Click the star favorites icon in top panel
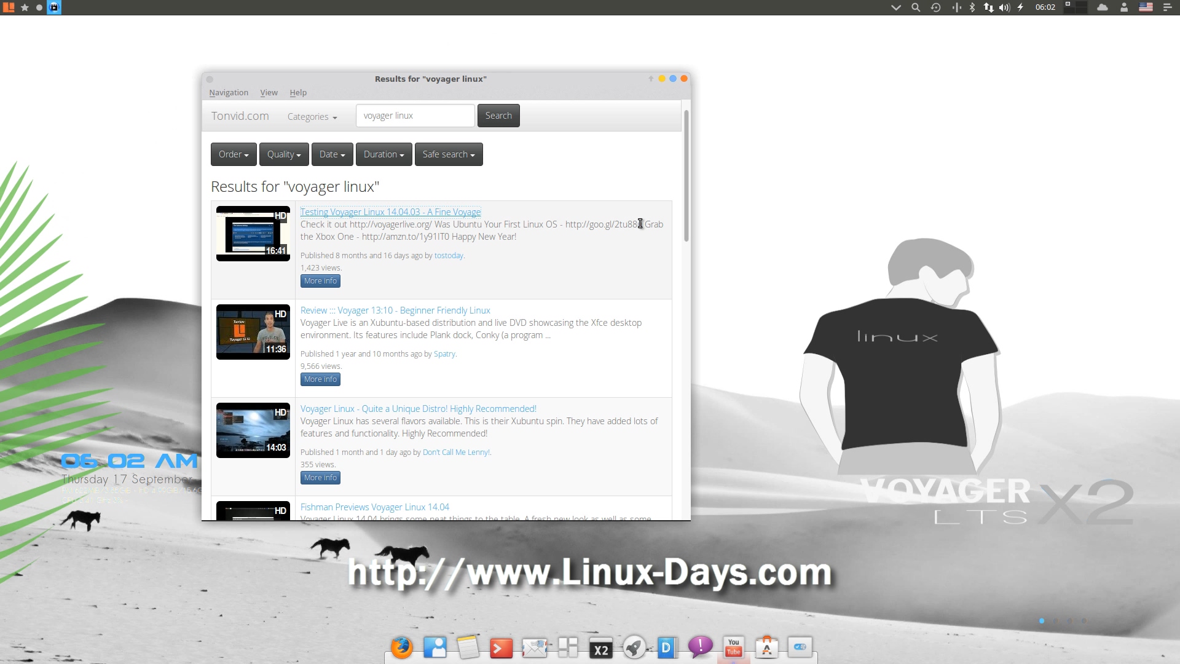This screenshot has height=664, width=1180. 25,7
